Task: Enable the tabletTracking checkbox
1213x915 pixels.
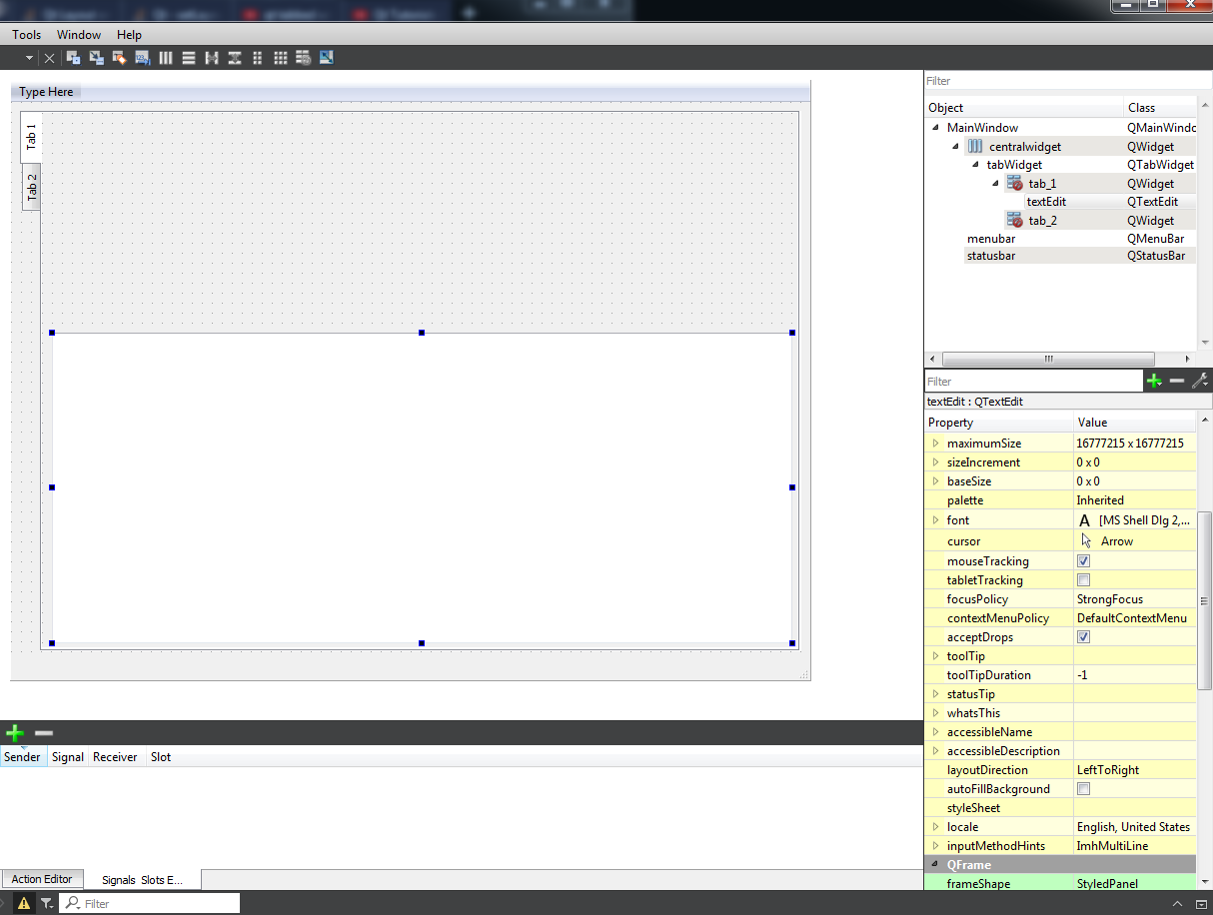Action: coord(1083,579)
